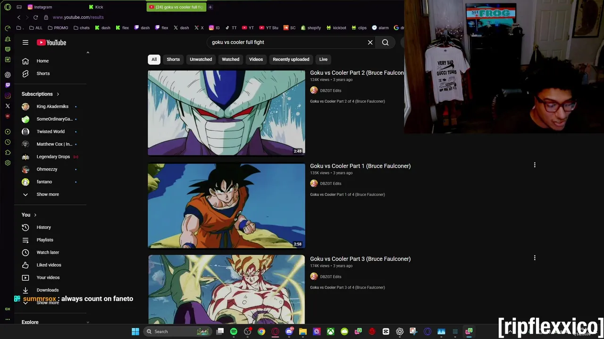Open Twisted World subscription channel
Image resolution: width=604 pixels, height=339 pixels.
pos(50,131)
